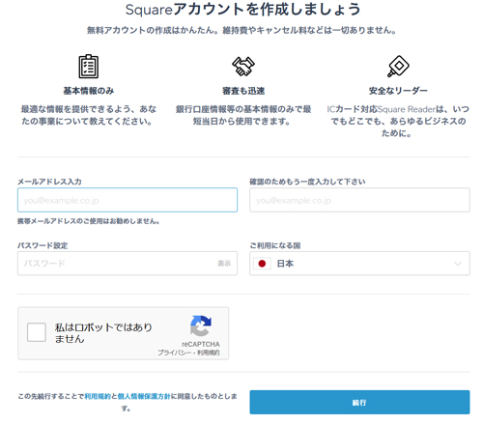
Task: Click the country dropdown chevron arrow
Action: click(x=458, y=264)
